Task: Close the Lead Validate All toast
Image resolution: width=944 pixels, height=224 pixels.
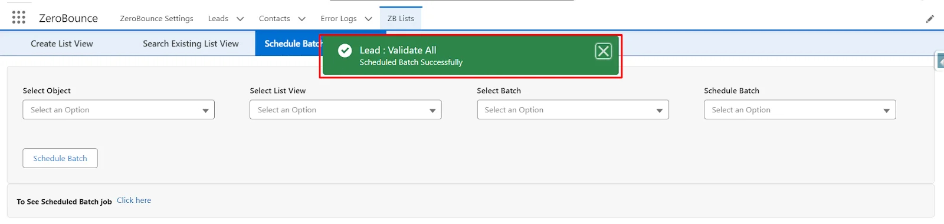Action: pyautogui.click(x=603, y=51)
